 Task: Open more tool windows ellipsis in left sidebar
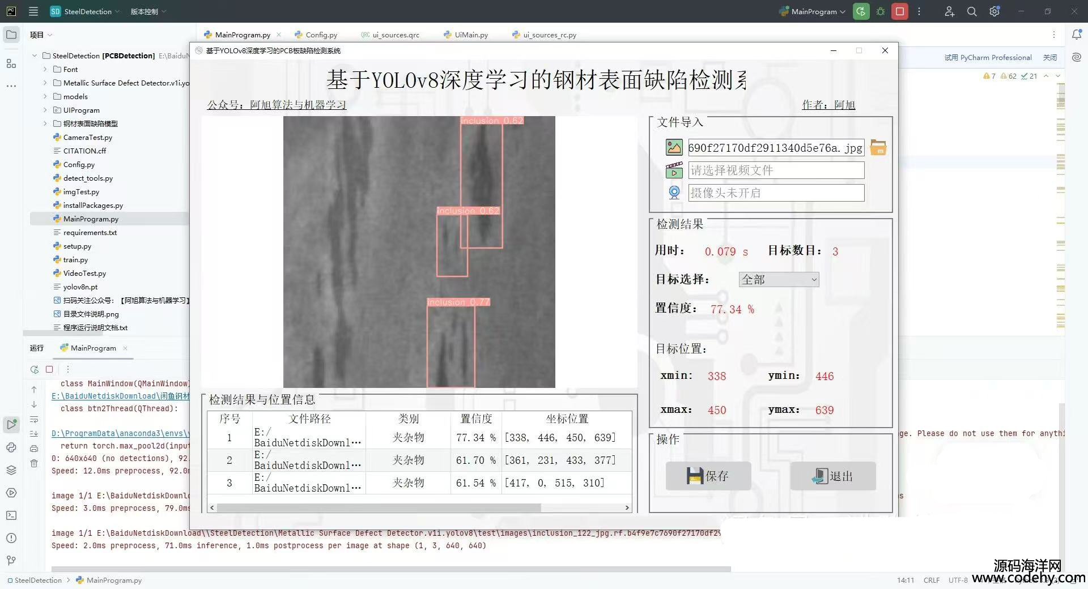(x=11, y=86)
